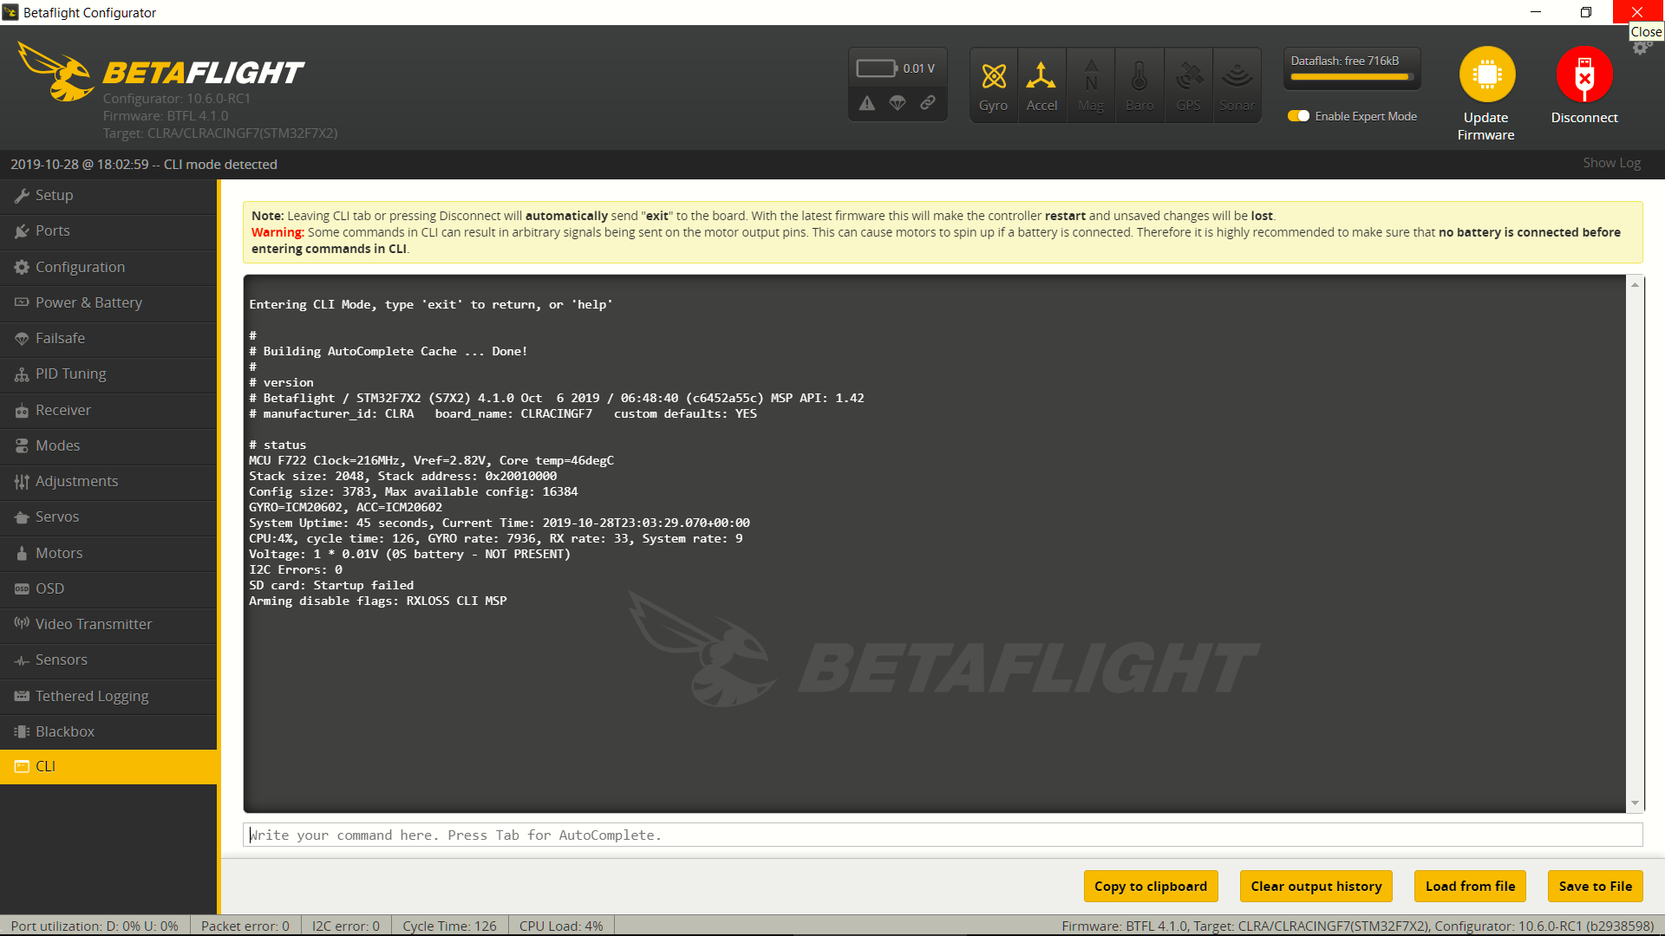Focus the CLI command input field
Image resolution: width=1665 pixels, height=936 pixels.
[x=942, y=835]
